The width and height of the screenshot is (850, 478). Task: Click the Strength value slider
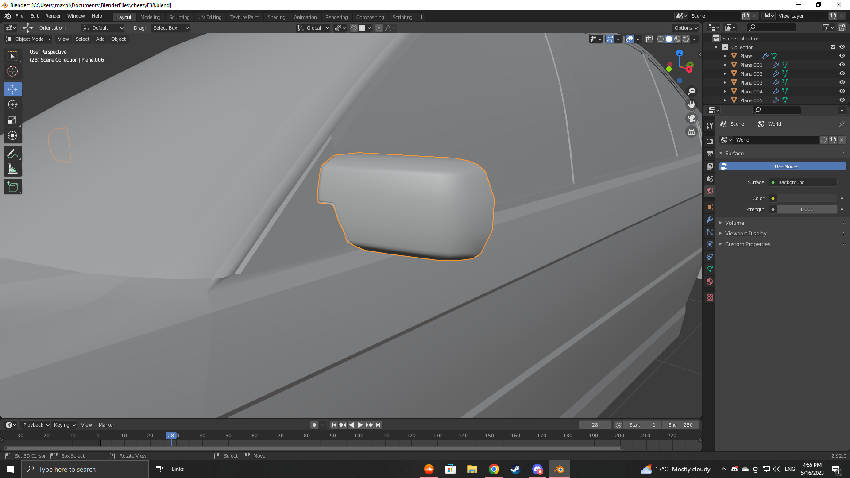click(x=807, y=209)
